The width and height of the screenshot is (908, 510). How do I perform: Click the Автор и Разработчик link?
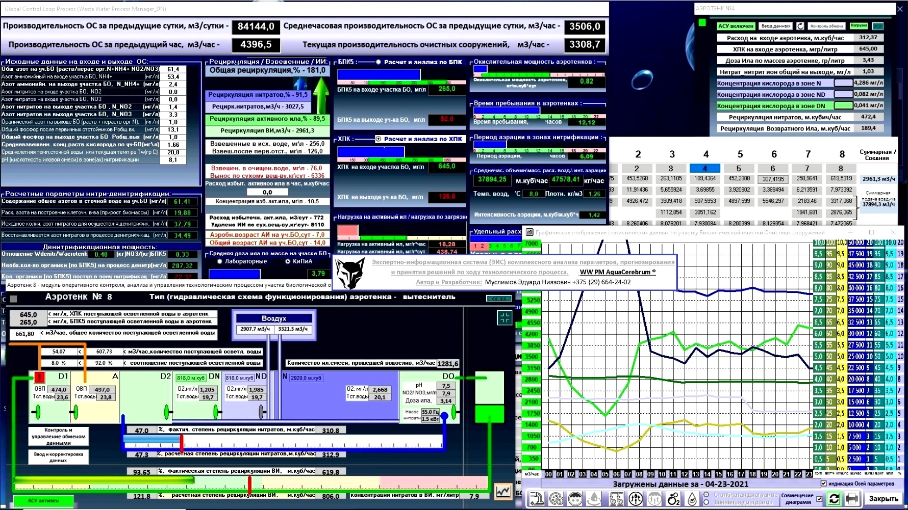(x=448, y=282)
